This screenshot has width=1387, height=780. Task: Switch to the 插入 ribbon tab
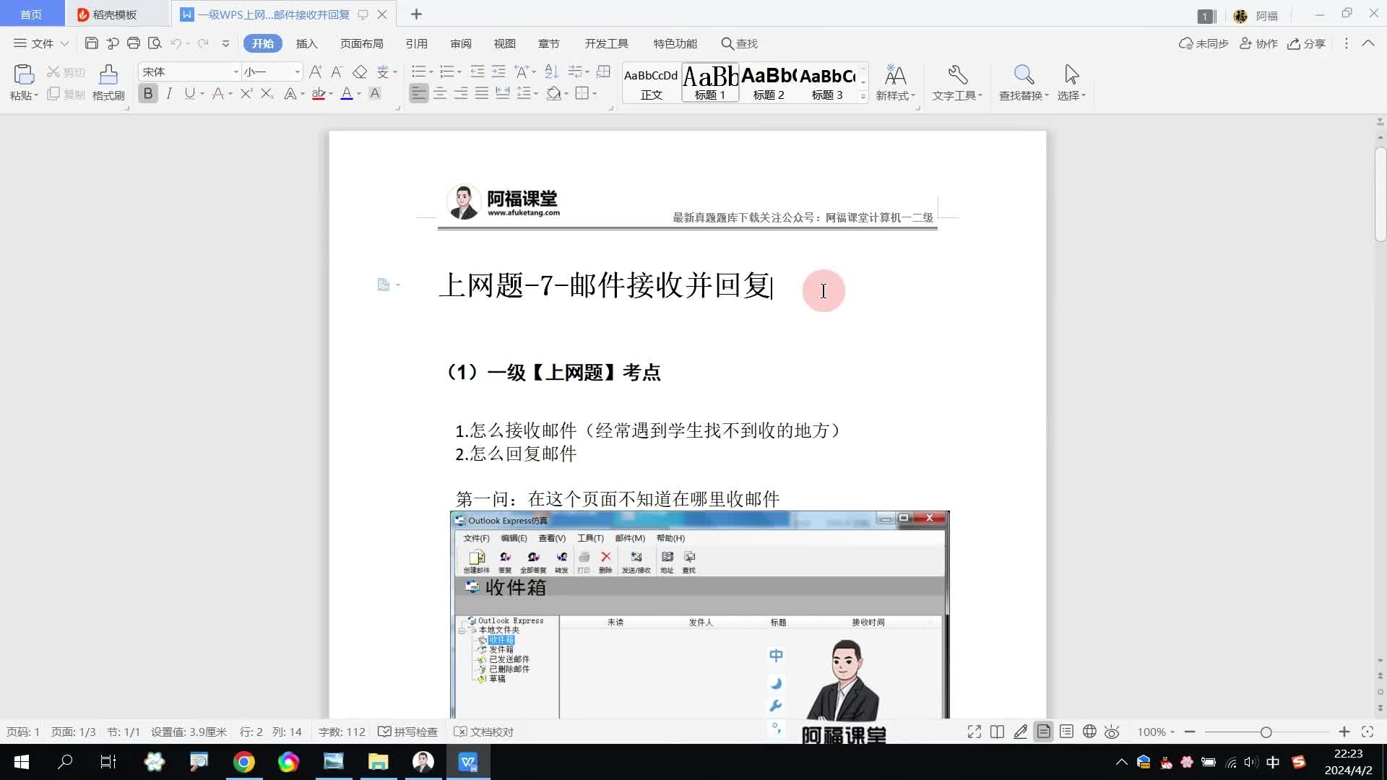pyautogui.click(x=306, y=43)
